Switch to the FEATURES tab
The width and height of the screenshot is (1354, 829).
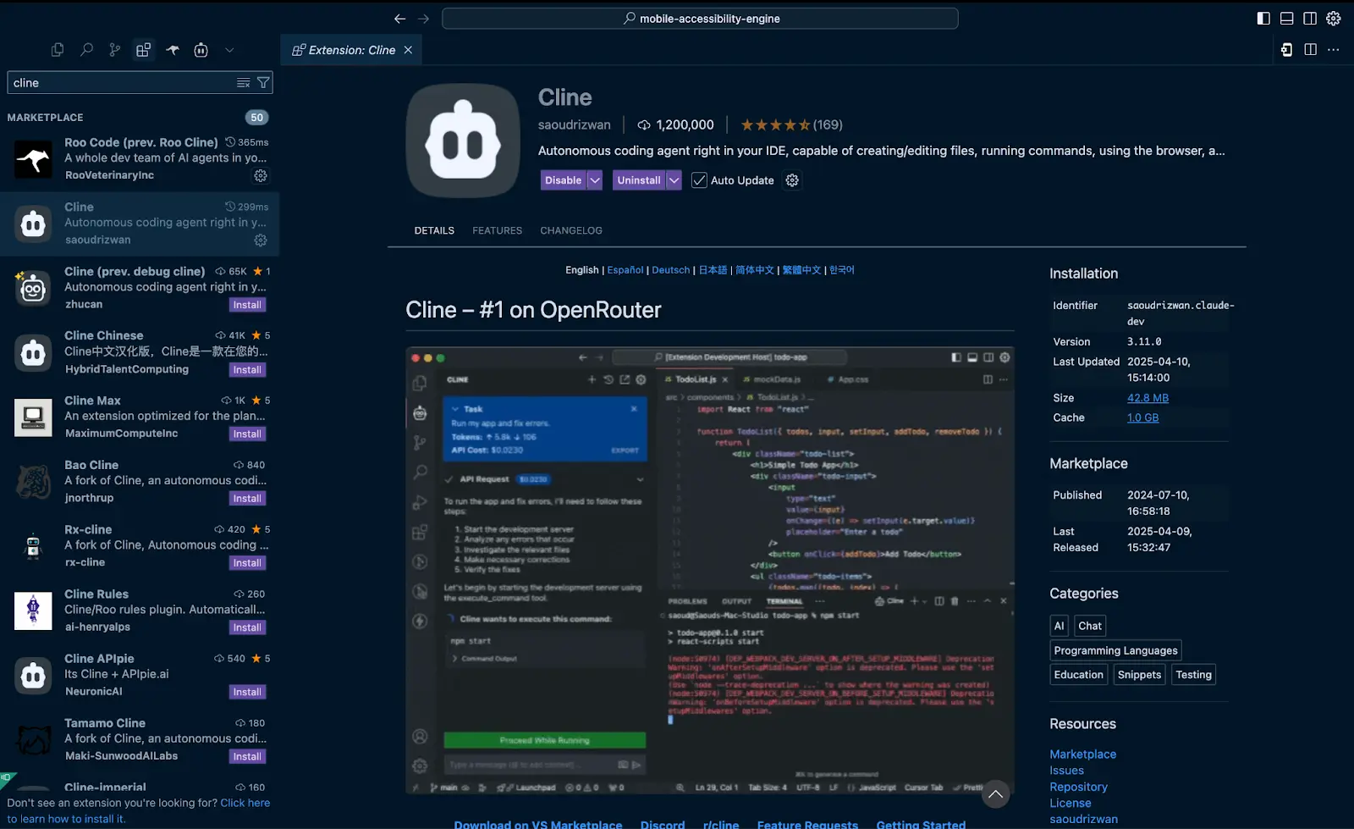coord(497,229)
